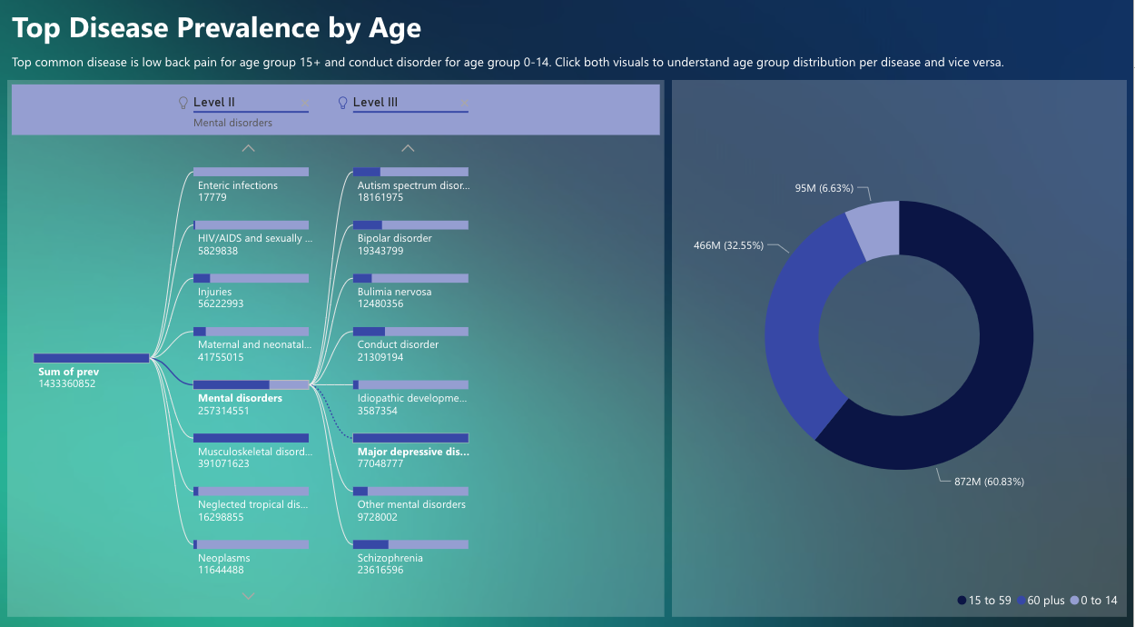Click the Level II lightbulb icon
1135x627 pixels.
pos(183,103)
